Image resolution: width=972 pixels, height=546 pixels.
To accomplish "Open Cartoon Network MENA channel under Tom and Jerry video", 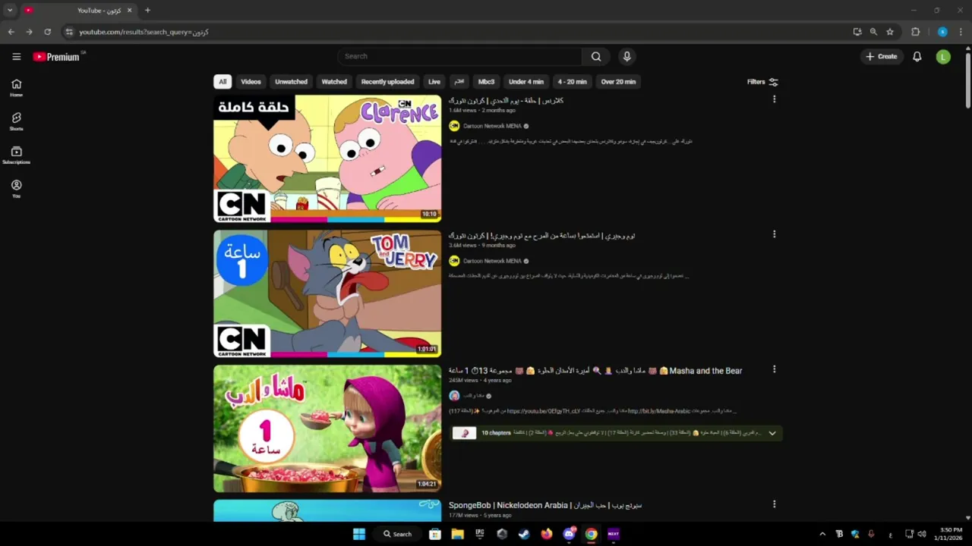I will [x=492, y=261].
